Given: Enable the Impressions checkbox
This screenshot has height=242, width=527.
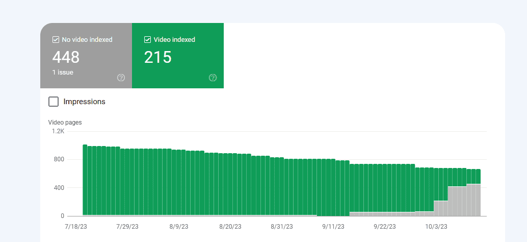Looking at the screenshot, I should click(x=54, y=102).
